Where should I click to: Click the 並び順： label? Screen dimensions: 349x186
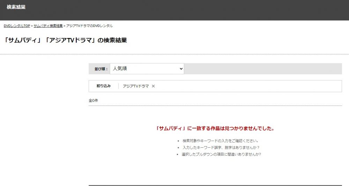tap(101, 69)
